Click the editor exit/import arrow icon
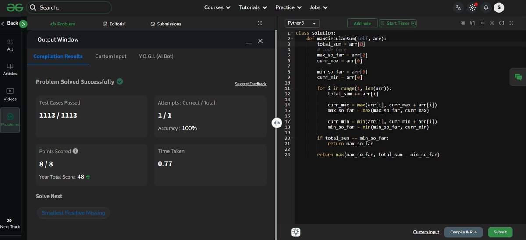The width and height of the screenshot is (526, 240). coord(482,23)
